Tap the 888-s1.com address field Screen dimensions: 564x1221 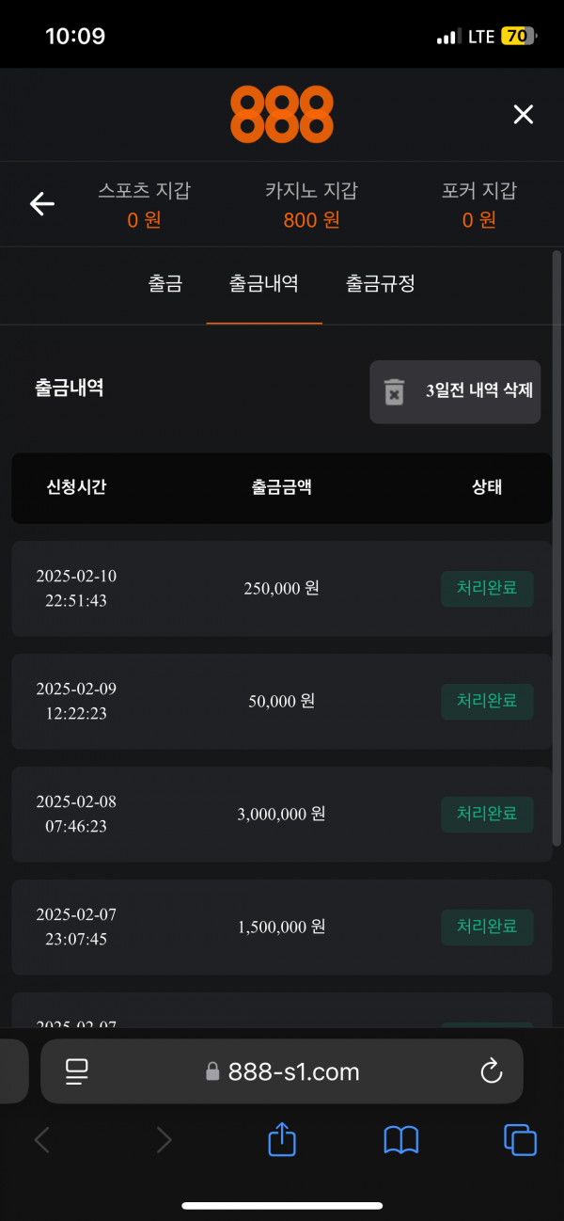282,1070
